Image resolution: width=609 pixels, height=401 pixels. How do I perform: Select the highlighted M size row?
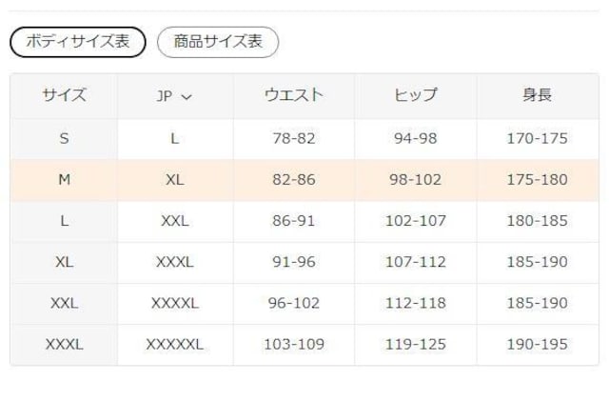pos(64,179)
